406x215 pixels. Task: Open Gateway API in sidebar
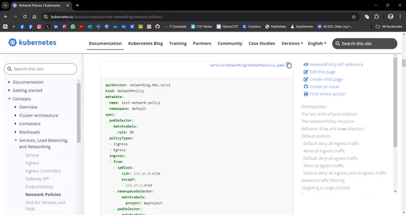click(x=37, y=179)
